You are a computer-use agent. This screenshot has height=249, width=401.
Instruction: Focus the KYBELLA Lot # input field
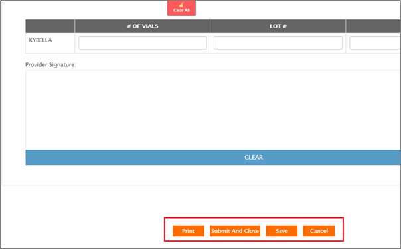[x=278, y=43]
